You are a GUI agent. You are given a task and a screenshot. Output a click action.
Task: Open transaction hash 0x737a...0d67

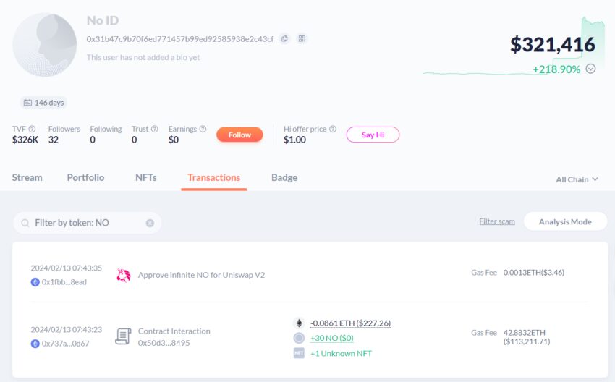point(66,344)
